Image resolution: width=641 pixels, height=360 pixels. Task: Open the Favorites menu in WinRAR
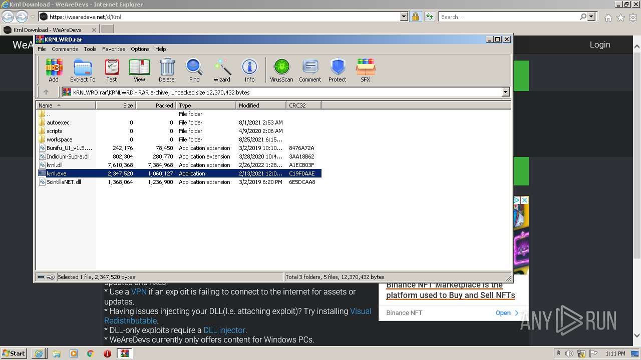pos(114,49)
